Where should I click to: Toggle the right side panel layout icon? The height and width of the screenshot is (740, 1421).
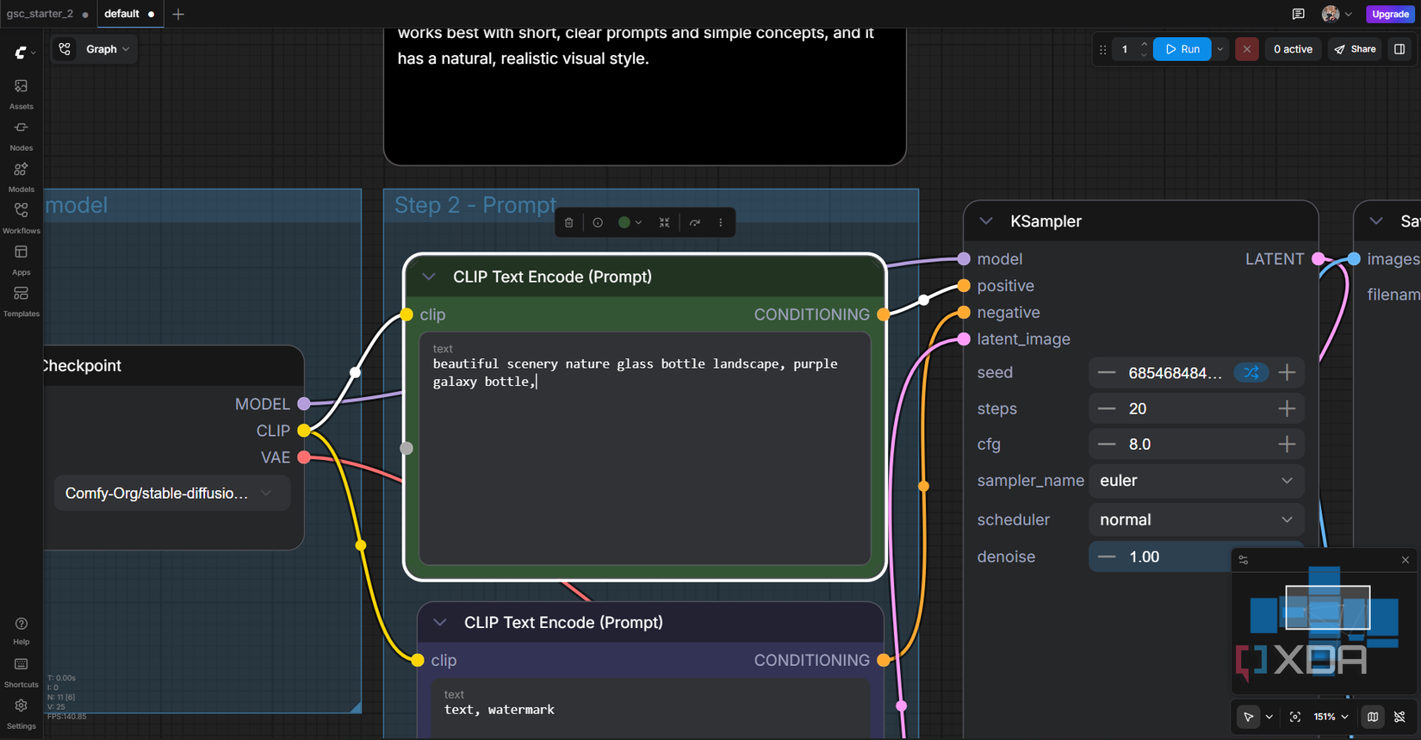(1399, 49)
